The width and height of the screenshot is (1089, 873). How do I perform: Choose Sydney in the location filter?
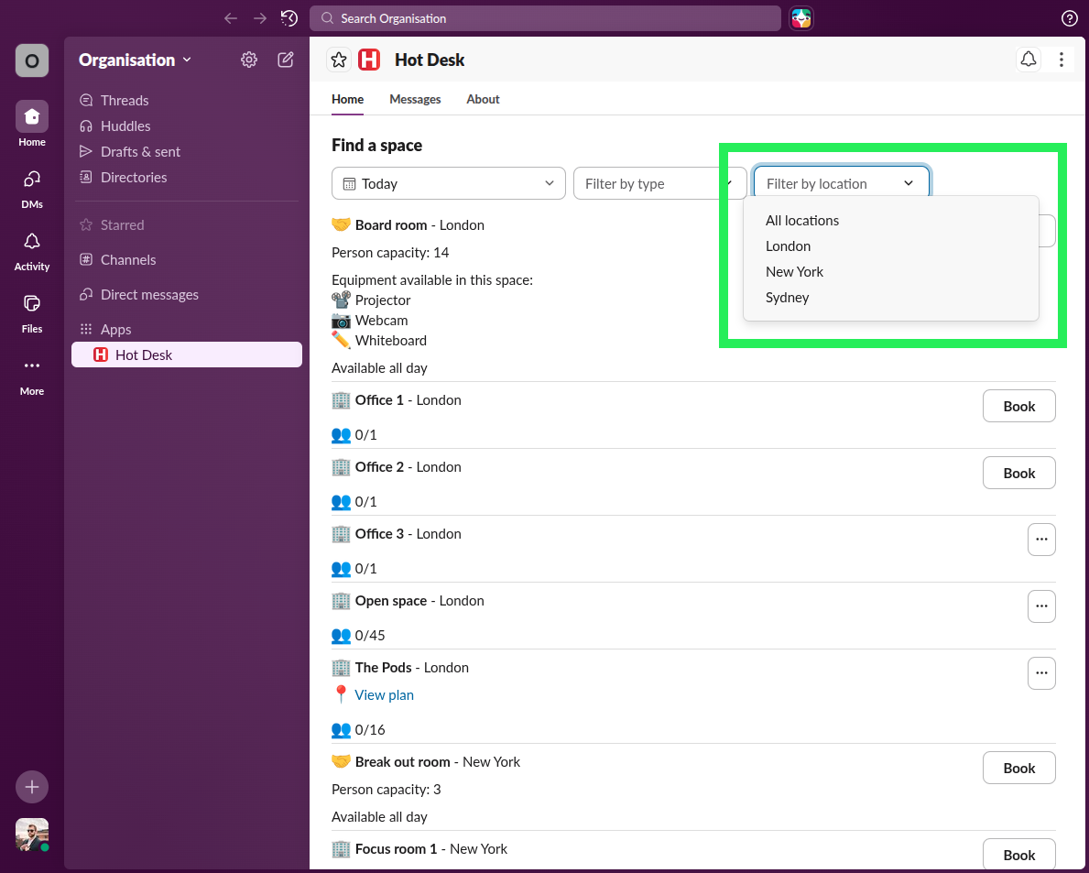coord(788,298)
